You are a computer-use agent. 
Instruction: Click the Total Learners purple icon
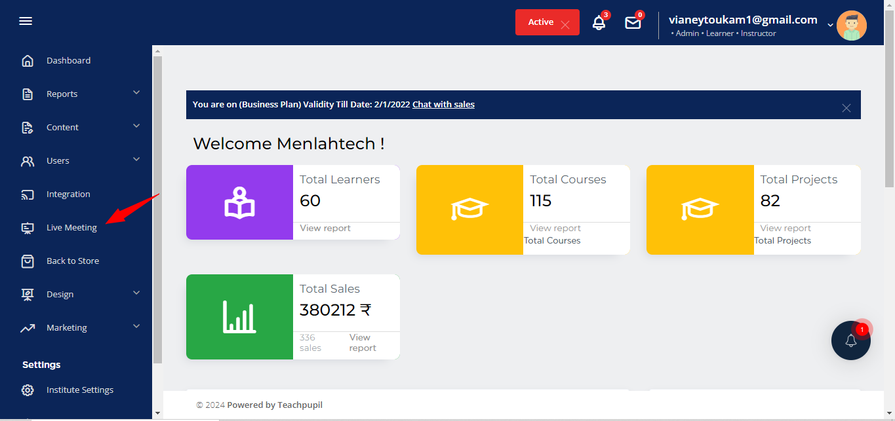coord(239,202)
